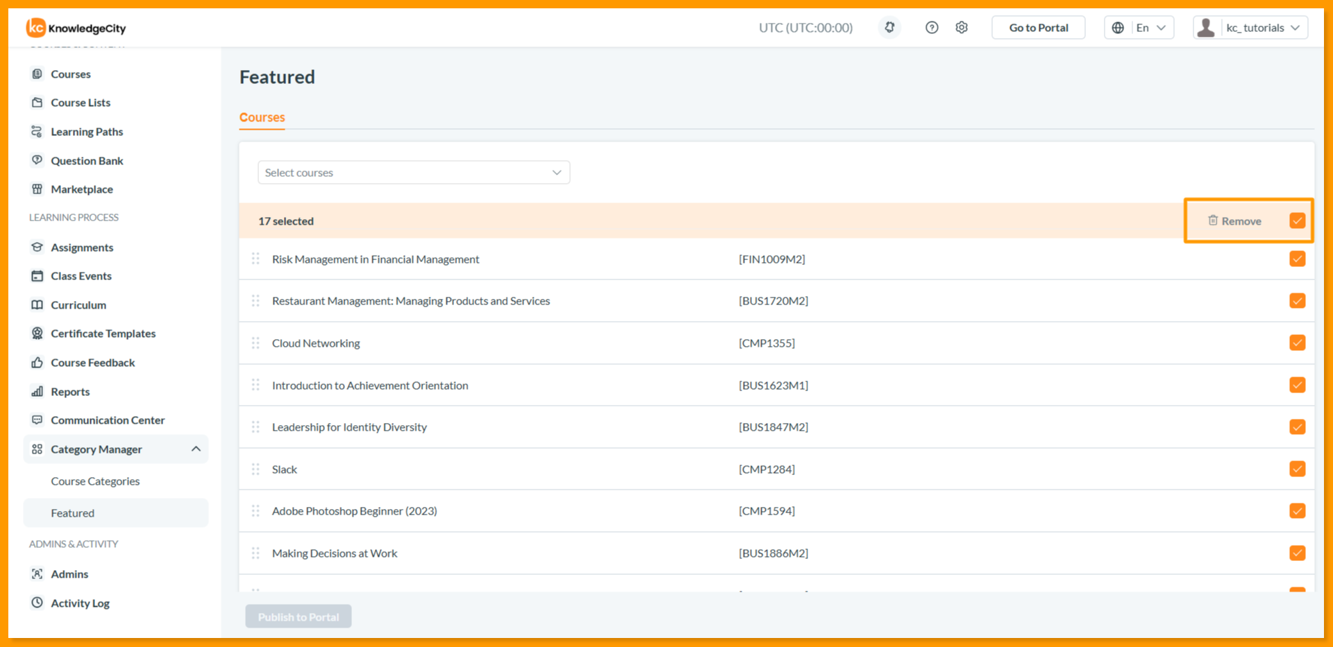Open Course Categories in the sidebar
This screenshot has width=1333, height=647.
click(x=95, y=481)
